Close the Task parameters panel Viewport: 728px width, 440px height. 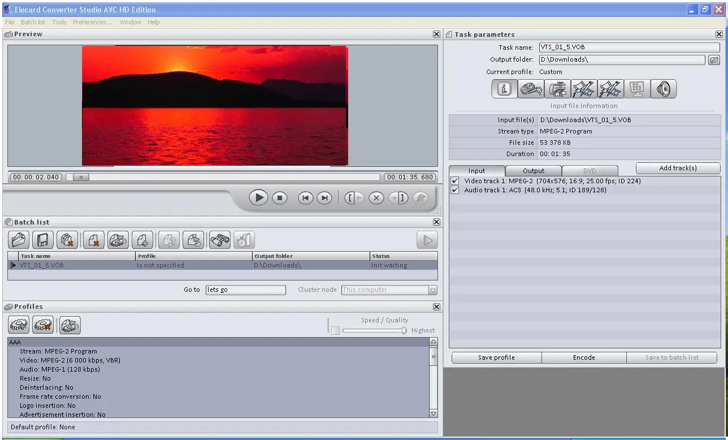[720, 34]
